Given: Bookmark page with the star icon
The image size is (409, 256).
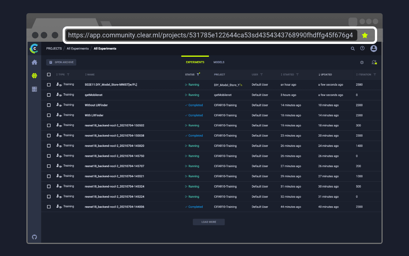Looking at the screenshot, I should [365, 35].
